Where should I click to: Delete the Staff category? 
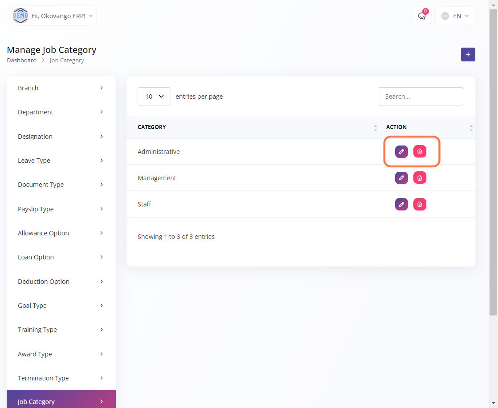pyautogui.click(x=420, y=204)
